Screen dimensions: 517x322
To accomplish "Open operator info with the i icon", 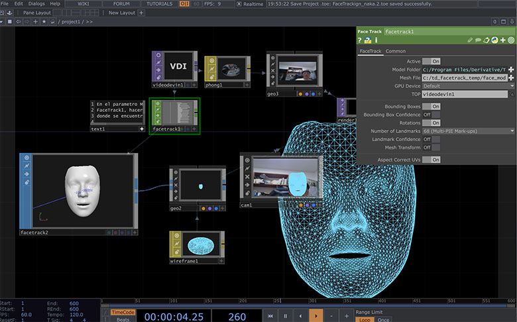I will (376, 40).
